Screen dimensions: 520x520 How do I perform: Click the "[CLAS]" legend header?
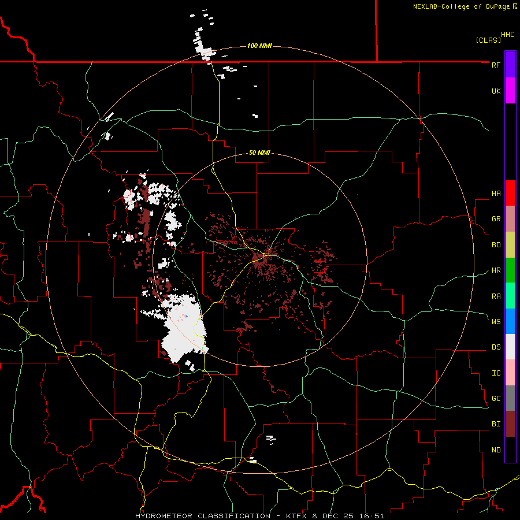point(488,40)
